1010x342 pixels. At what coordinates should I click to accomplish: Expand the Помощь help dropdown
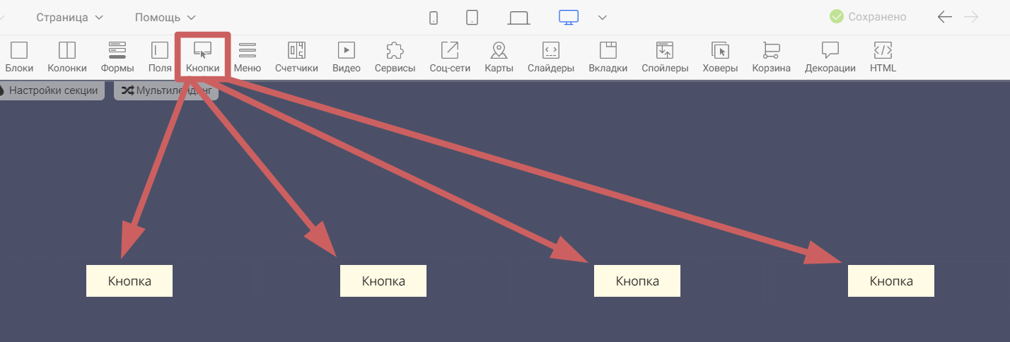point(166,17)
